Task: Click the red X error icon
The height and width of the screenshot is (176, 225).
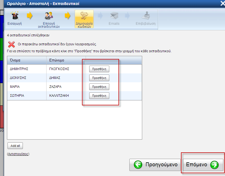Action: 11,44
